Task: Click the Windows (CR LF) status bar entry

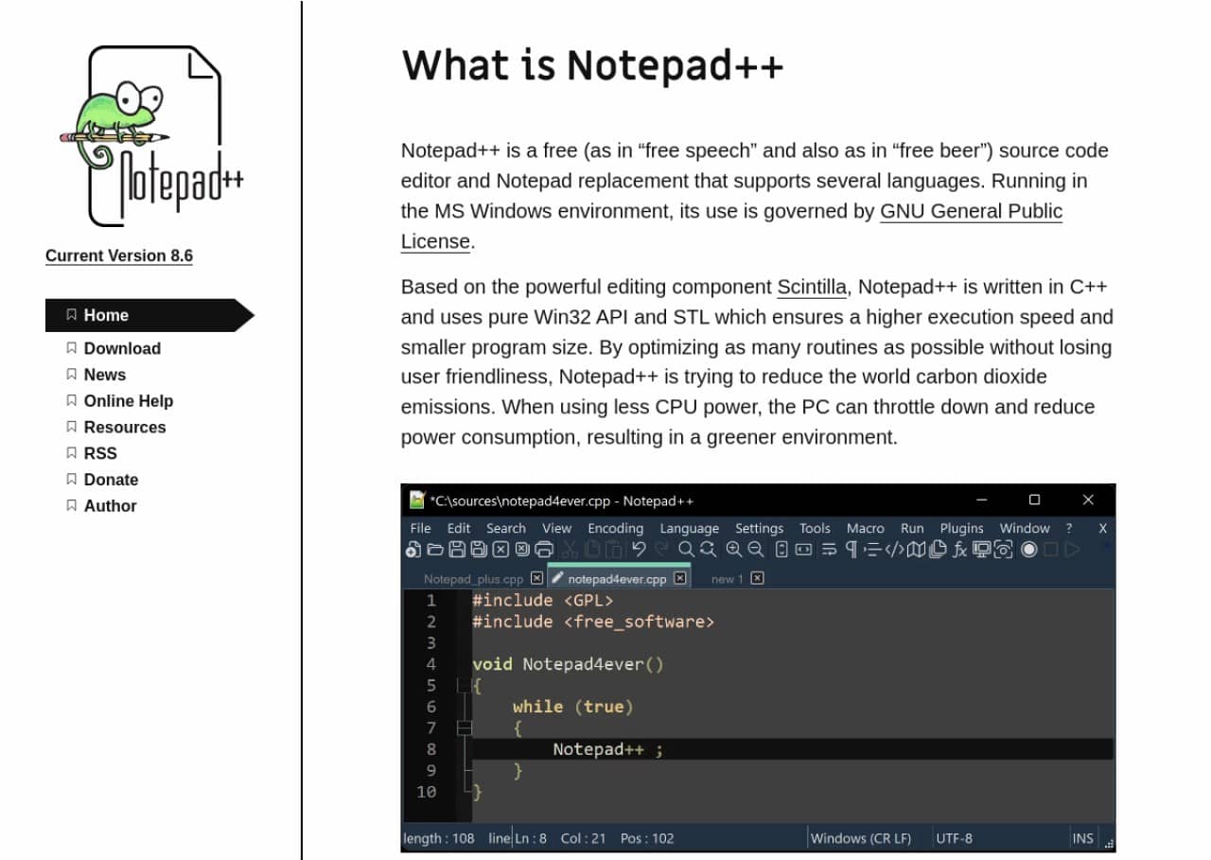Action: click(861, 838)
